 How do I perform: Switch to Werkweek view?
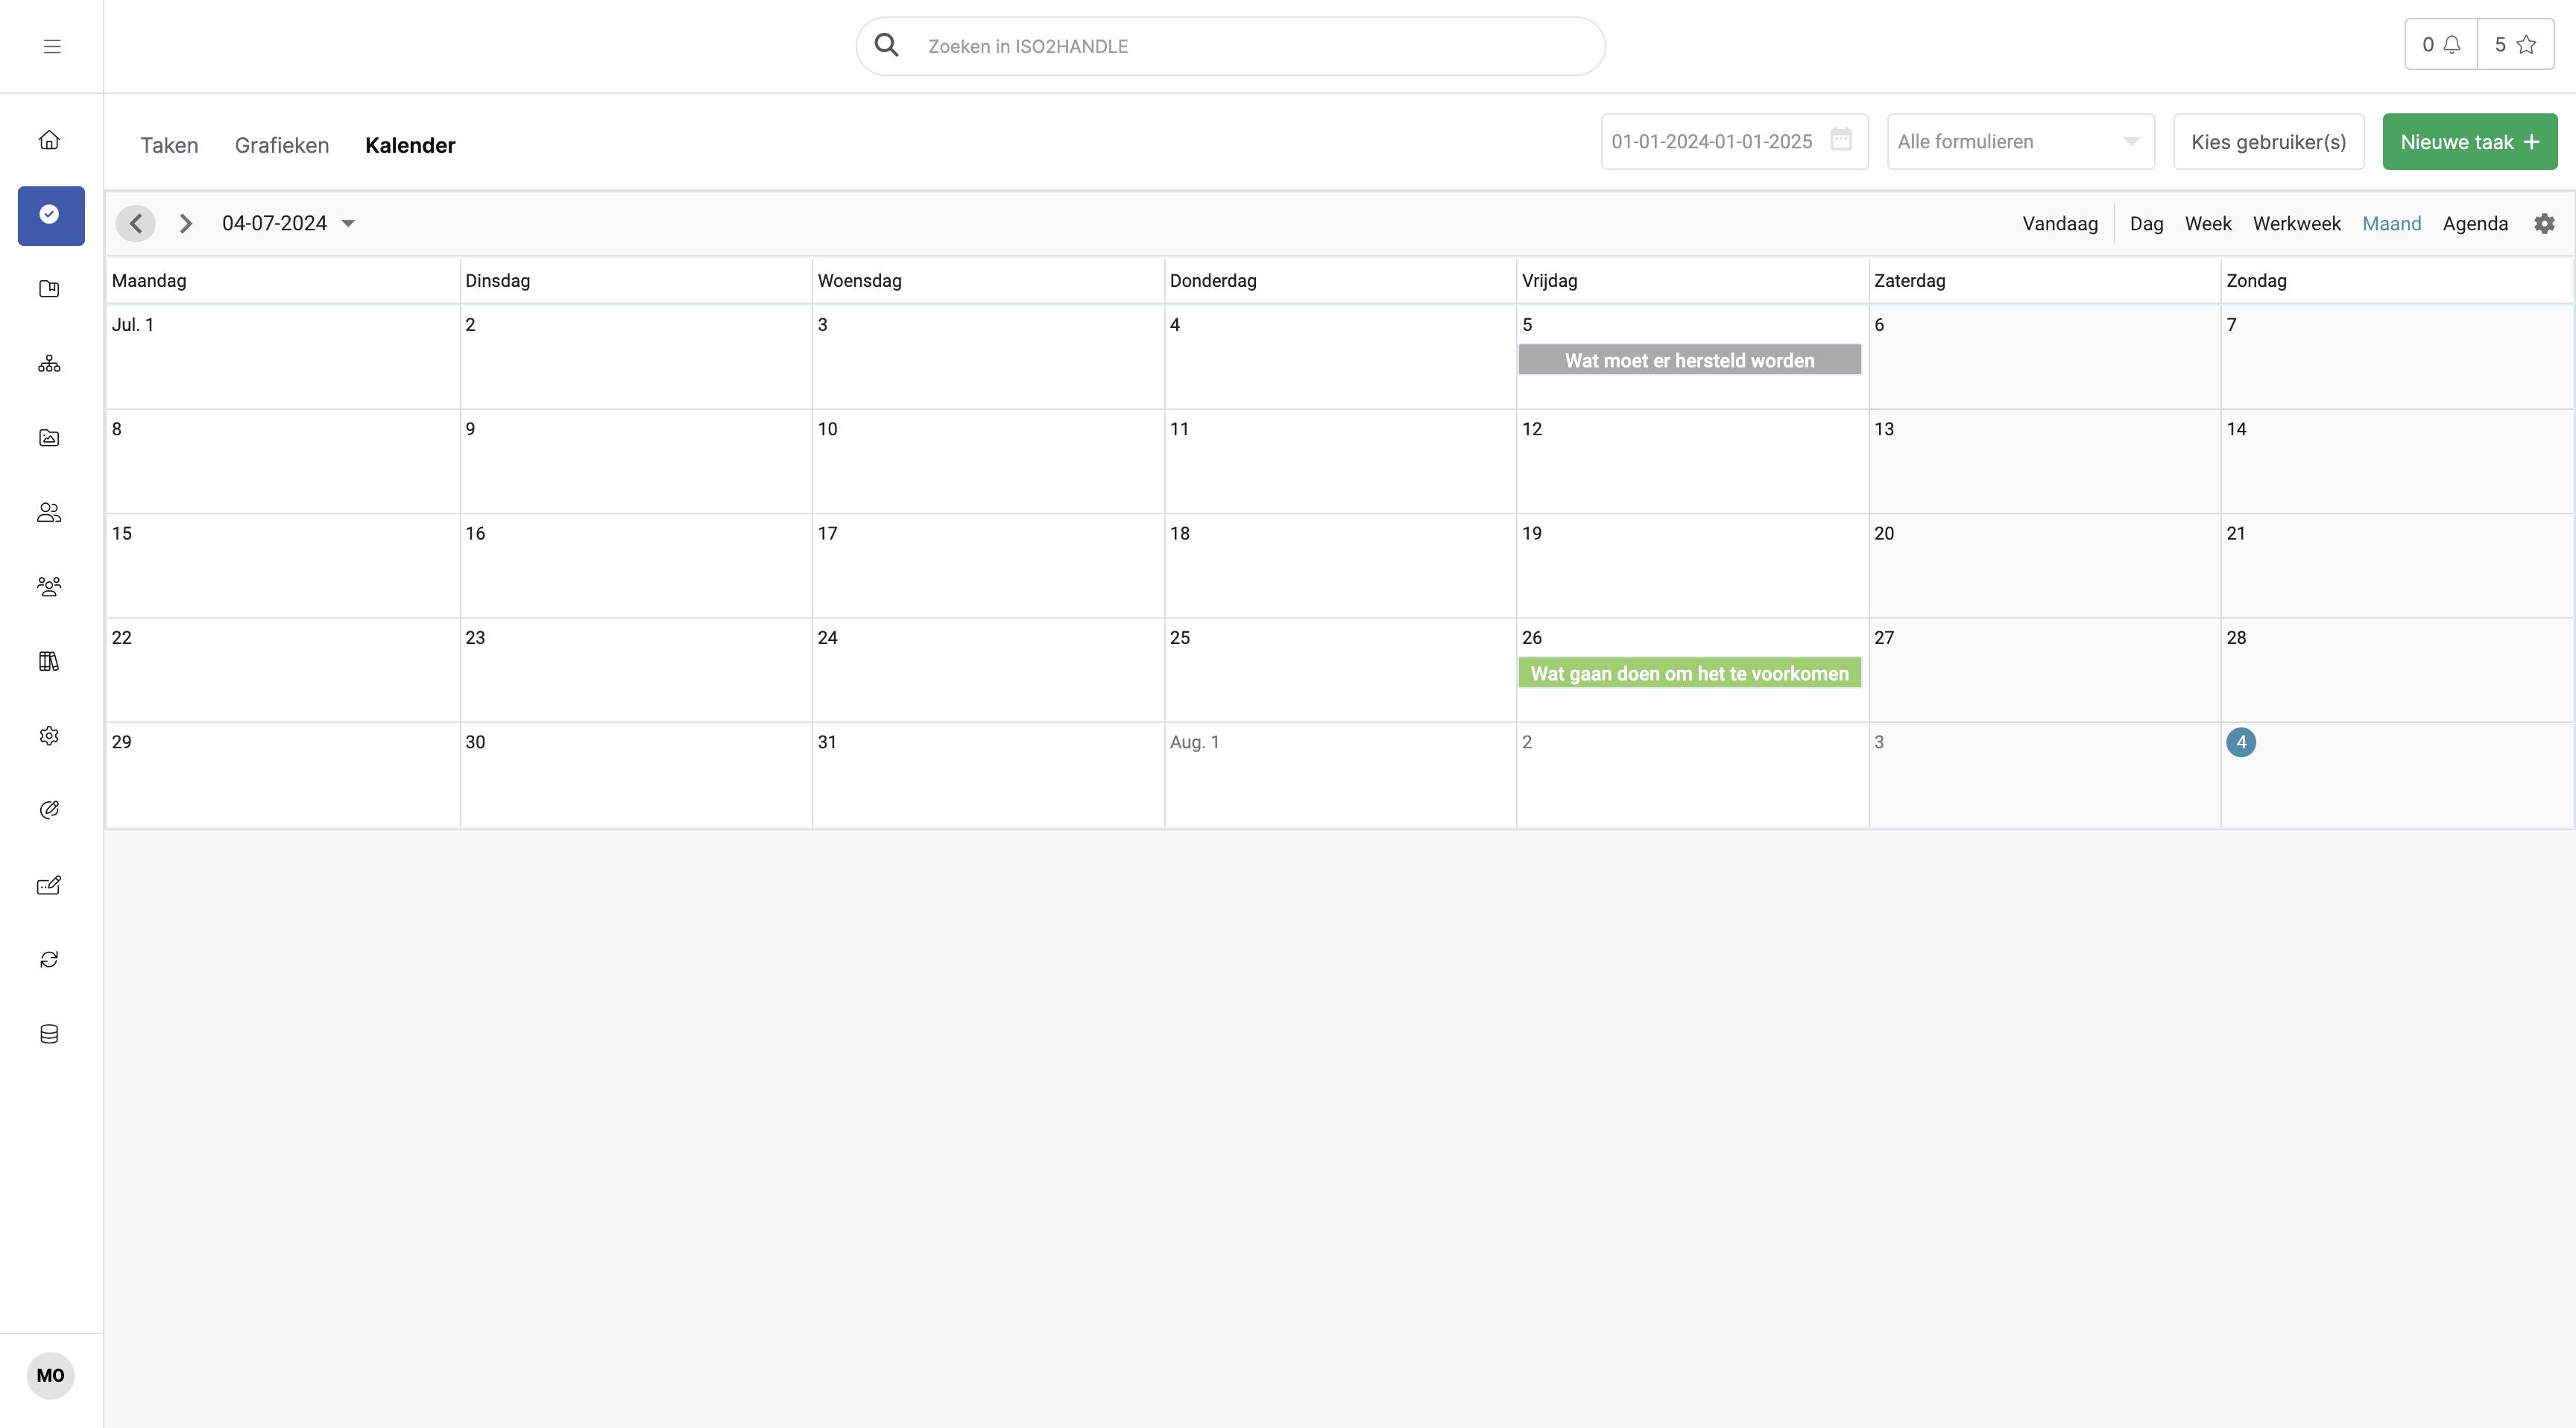point(2296,224)
